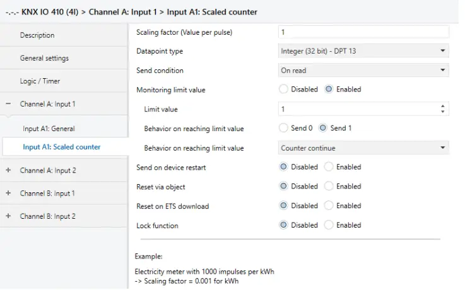
Task: Open the Counter continue behavior dropdown
Action: 363,148
